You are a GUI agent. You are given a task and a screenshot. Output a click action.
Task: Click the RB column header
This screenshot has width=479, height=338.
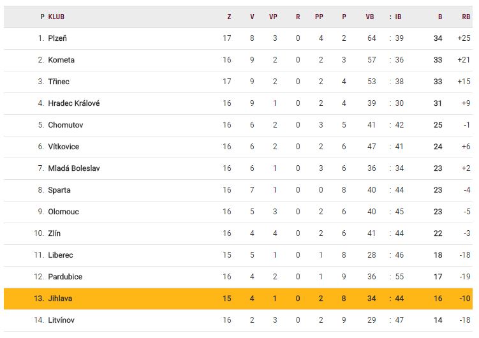466,17
